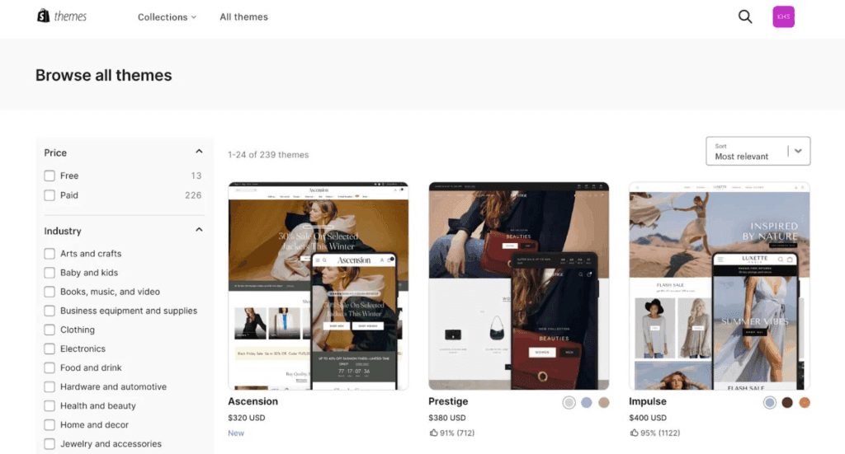Open the Ascension theme title link

[x=253, y=401]
